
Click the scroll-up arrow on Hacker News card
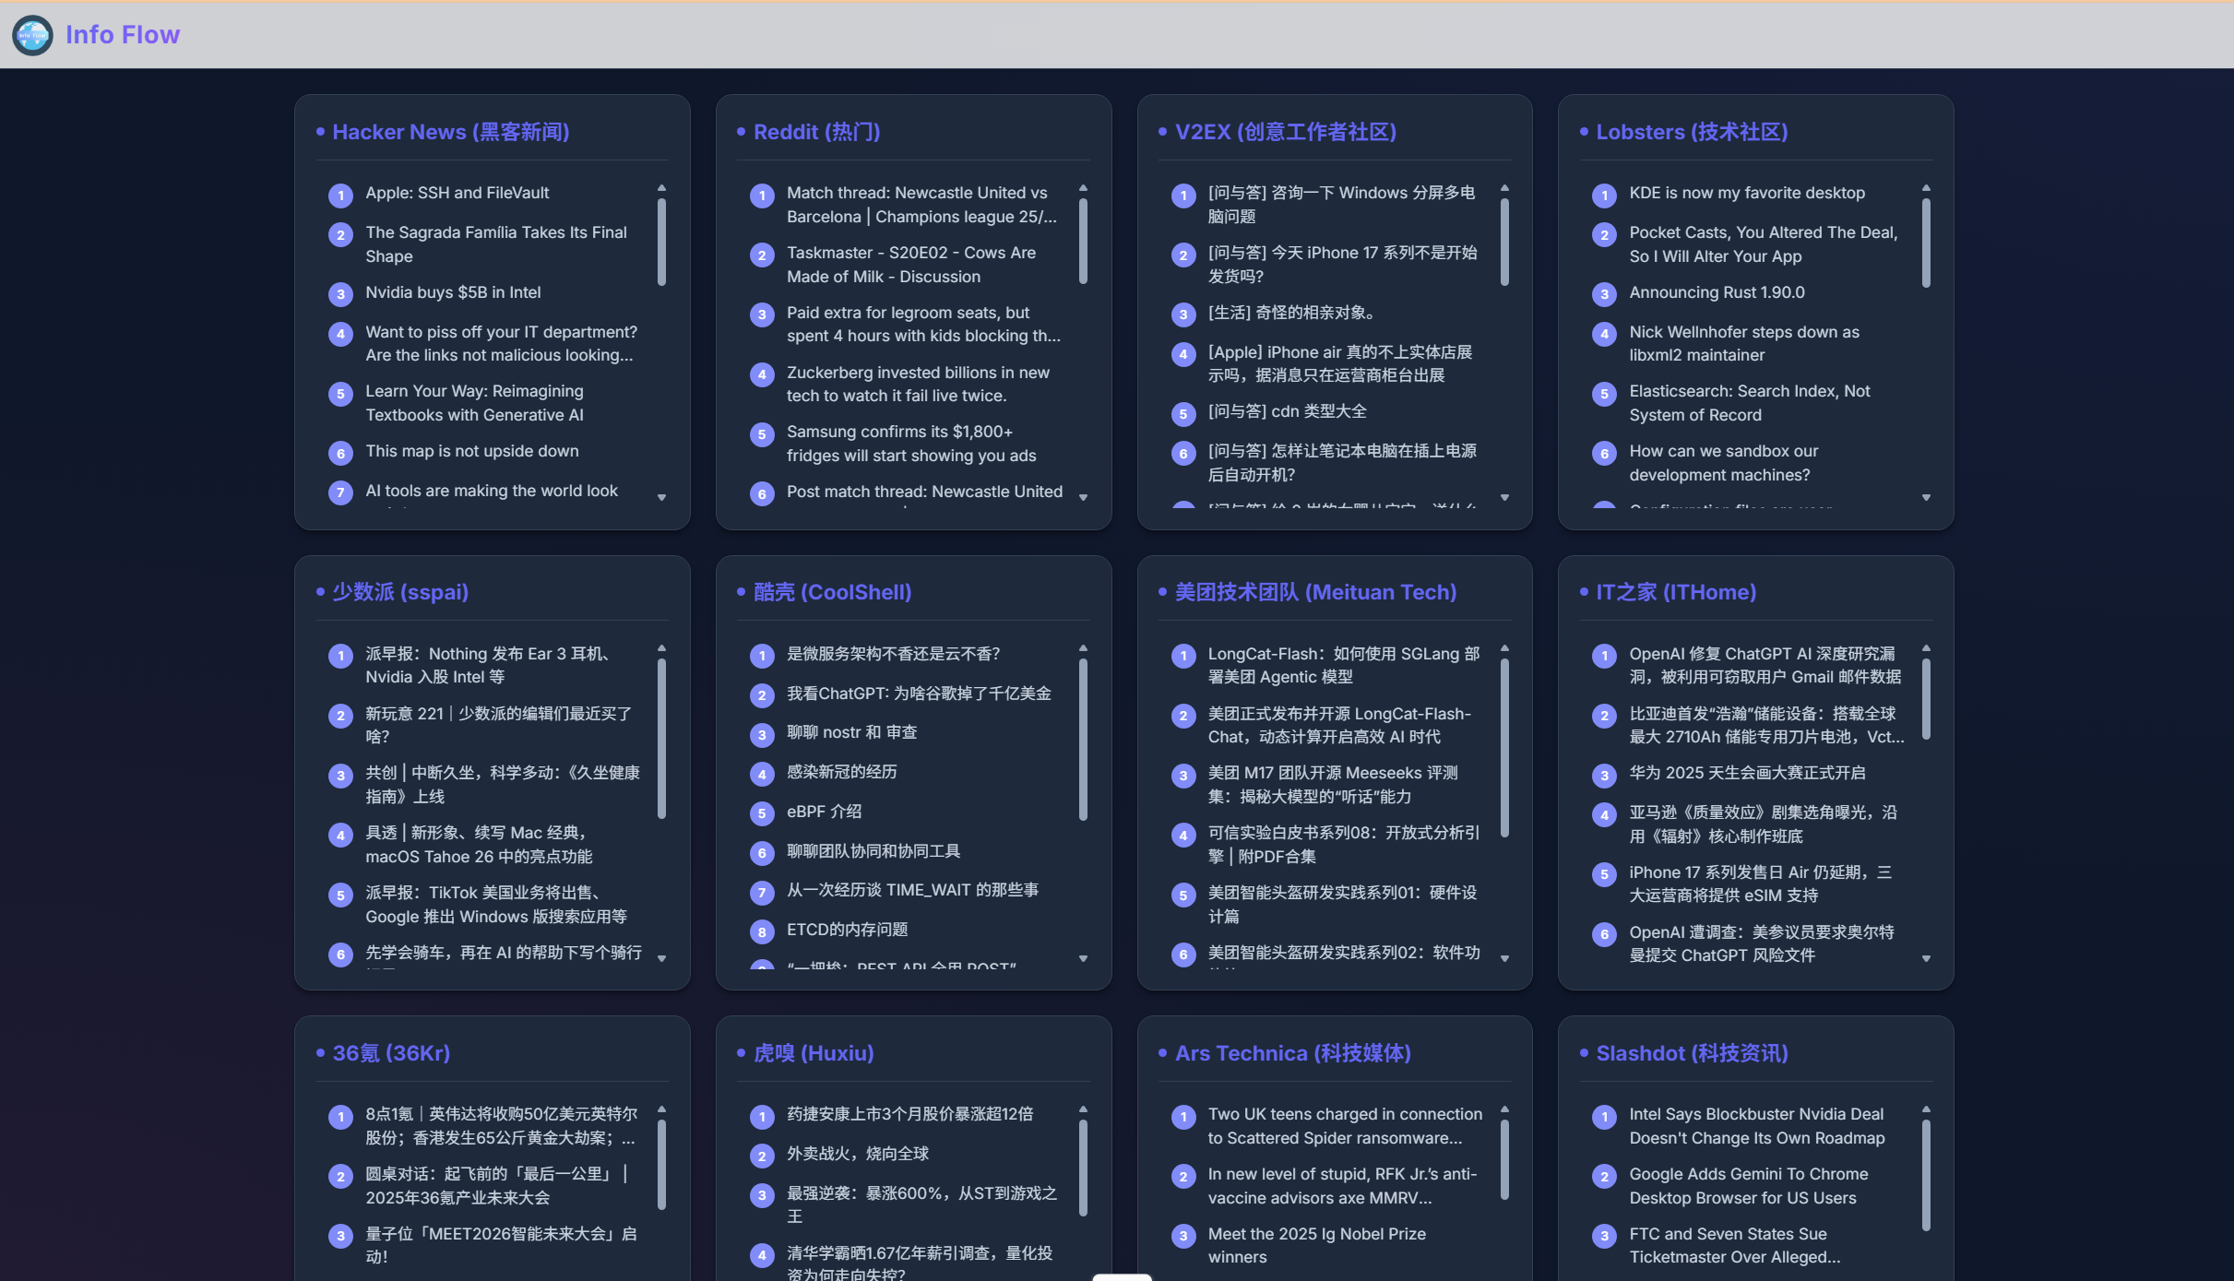pyautogui.click(x=663, y=185)
